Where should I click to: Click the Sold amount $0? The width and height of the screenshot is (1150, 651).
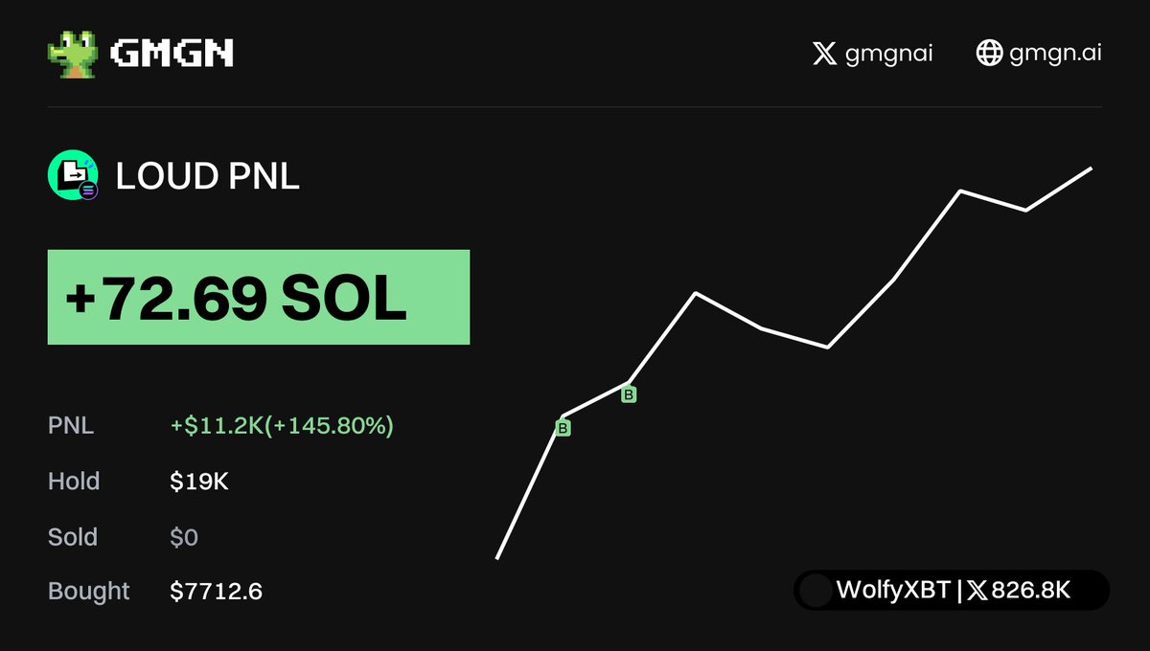184,537
